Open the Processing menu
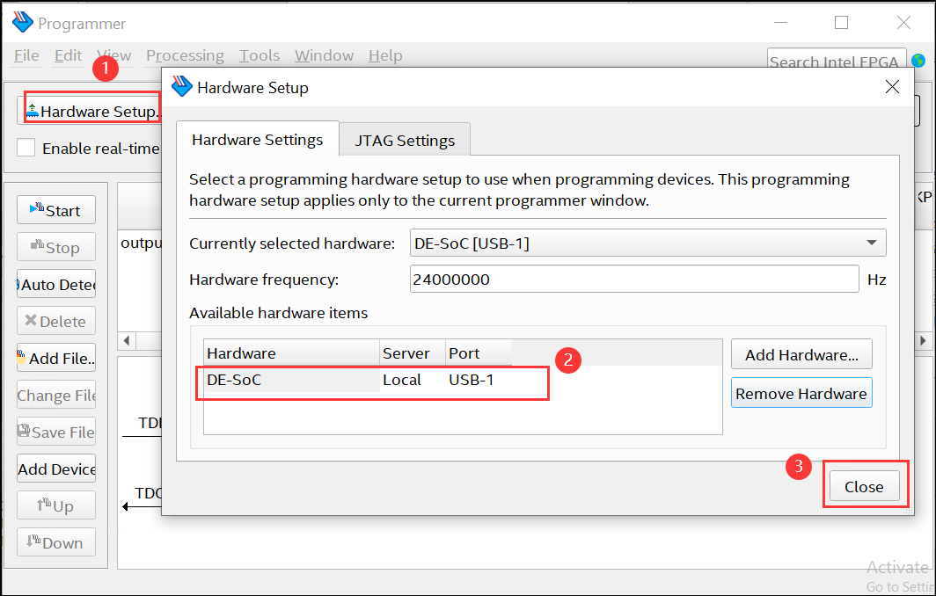Screen dimensions: 936x596 coord(185,55)
